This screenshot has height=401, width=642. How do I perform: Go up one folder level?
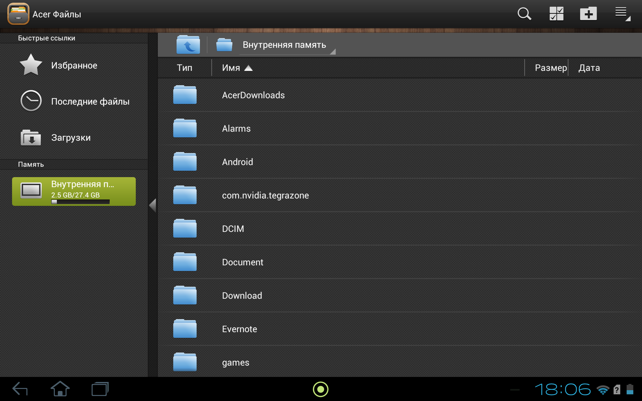pos(188,45)
